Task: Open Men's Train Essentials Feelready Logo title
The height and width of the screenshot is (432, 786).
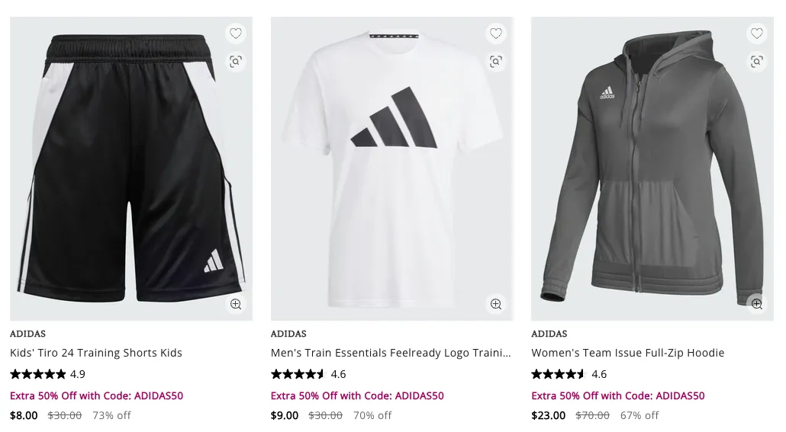Action: click(x=391, y=353)
